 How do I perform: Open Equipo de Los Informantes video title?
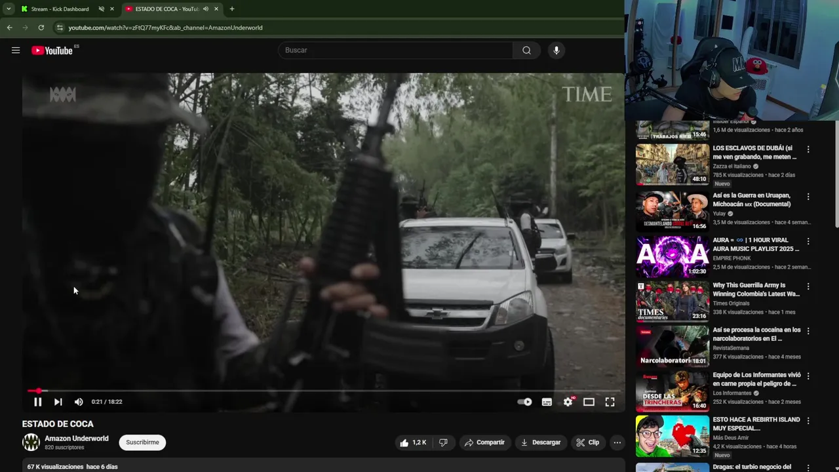[756, 380]
